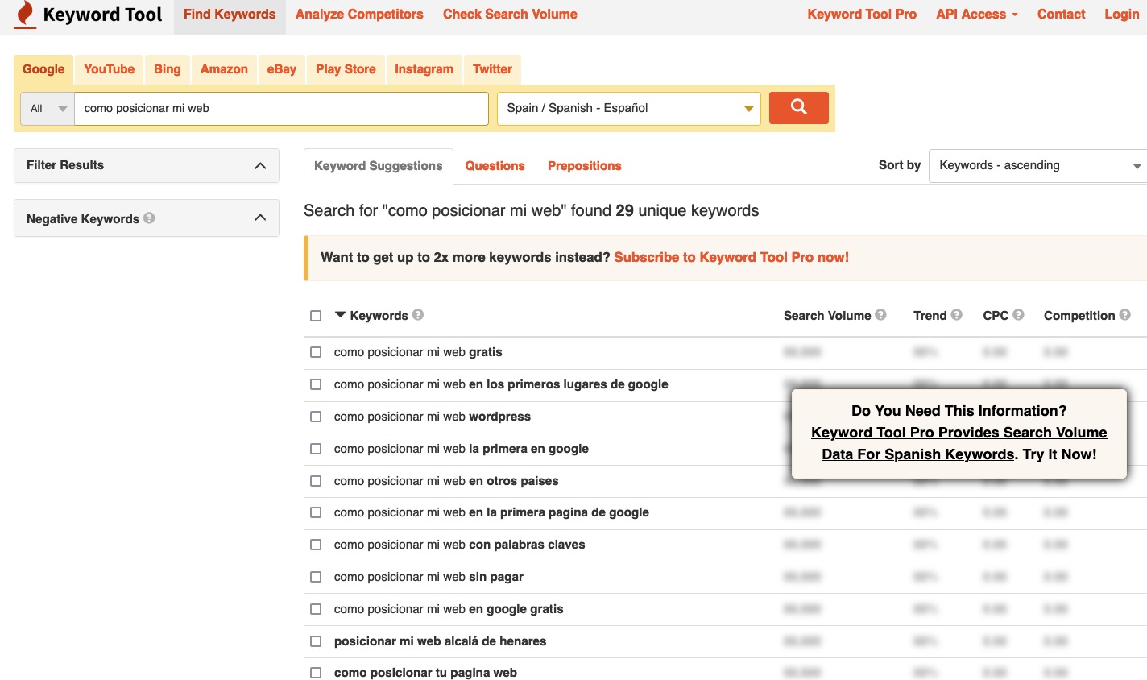Viewport: 1147px width, 680px height.
Task: Click keyword text 'como posicionar mi web wordpress'
Action: click(433, 417)
